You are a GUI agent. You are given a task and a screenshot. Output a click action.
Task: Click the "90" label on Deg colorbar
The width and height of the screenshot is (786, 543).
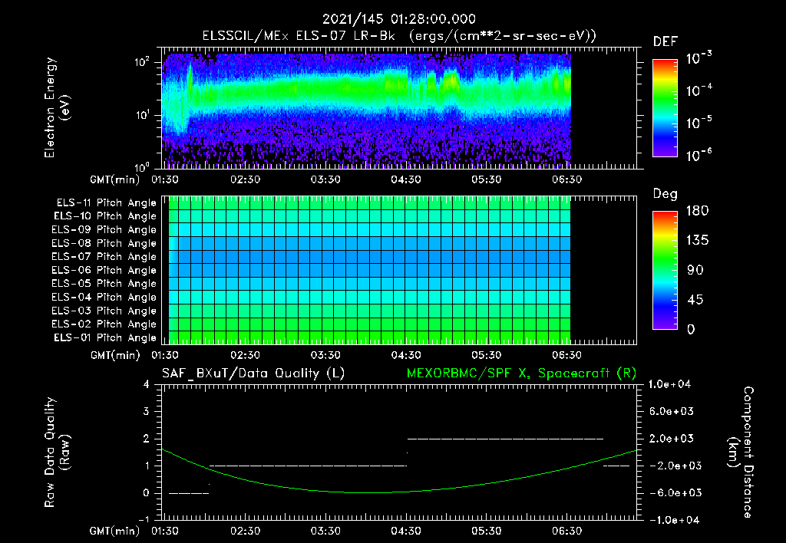point(695,270)
